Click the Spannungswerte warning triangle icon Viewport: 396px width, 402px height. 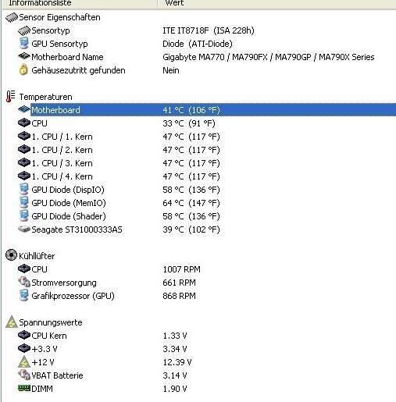tap(12, 322)
